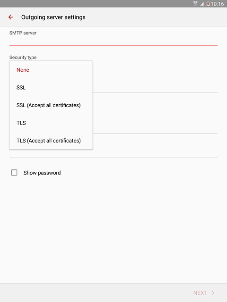Viewport: 227px width, 302px height.
Task: Enable the Show password checkbox
Action: 14,173
